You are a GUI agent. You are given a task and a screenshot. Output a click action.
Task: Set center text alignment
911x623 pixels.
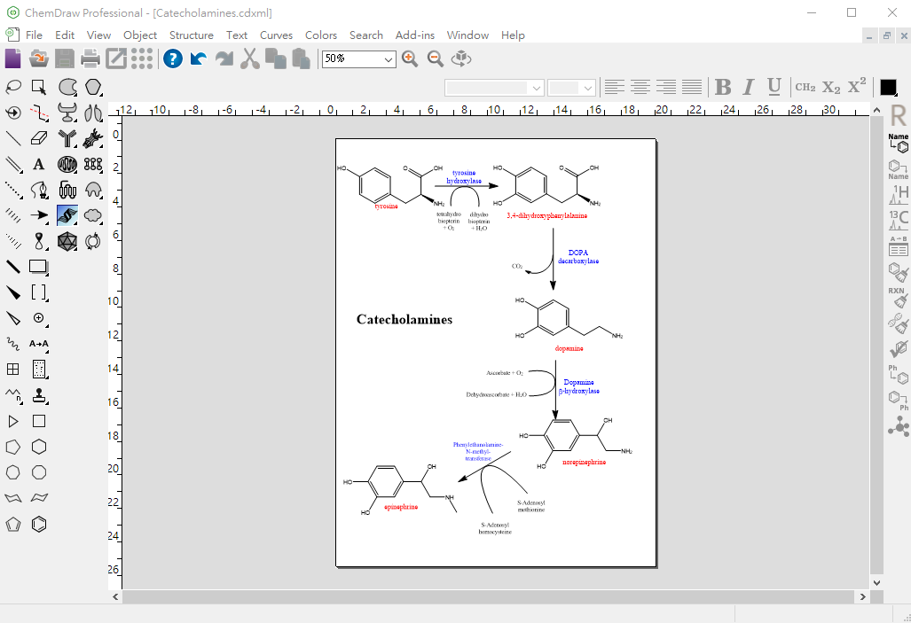[640, 87]
